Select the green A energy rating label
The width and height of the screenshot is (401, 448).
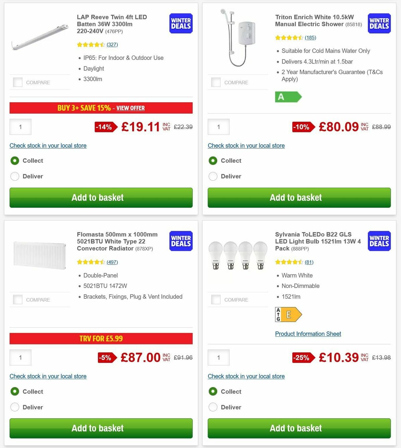(x=288, y=97)
